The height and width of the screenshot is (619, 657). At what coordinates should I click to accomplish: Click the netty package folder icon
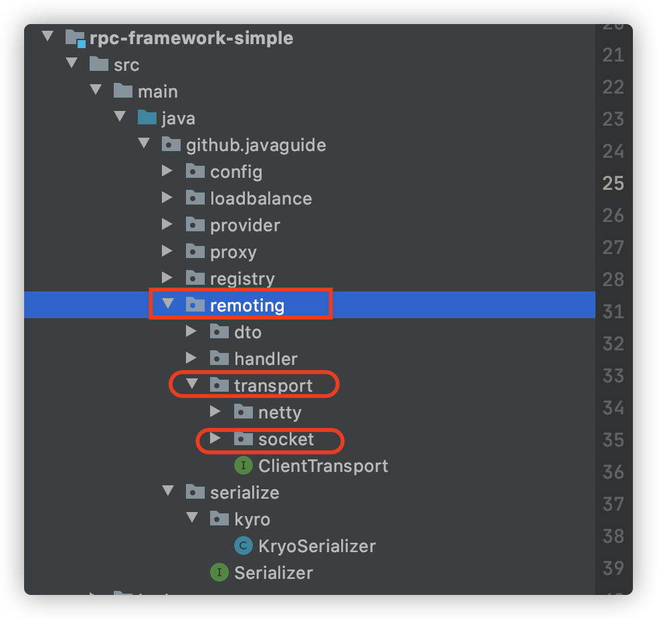(243, 412)
